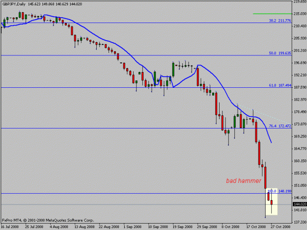
Task: Click the 50.0 199.635 Fibonacci label
Action: coord(280,53)
